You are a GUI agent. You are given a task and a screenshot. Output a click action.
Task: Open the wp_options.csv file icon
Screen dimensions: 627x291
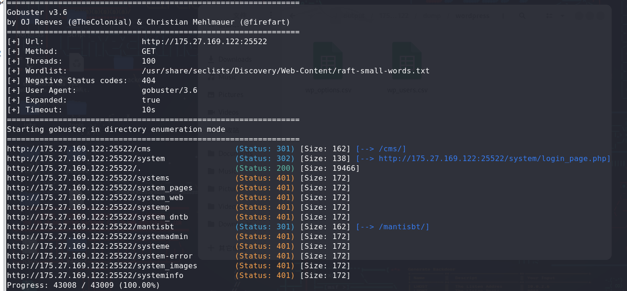328,62
